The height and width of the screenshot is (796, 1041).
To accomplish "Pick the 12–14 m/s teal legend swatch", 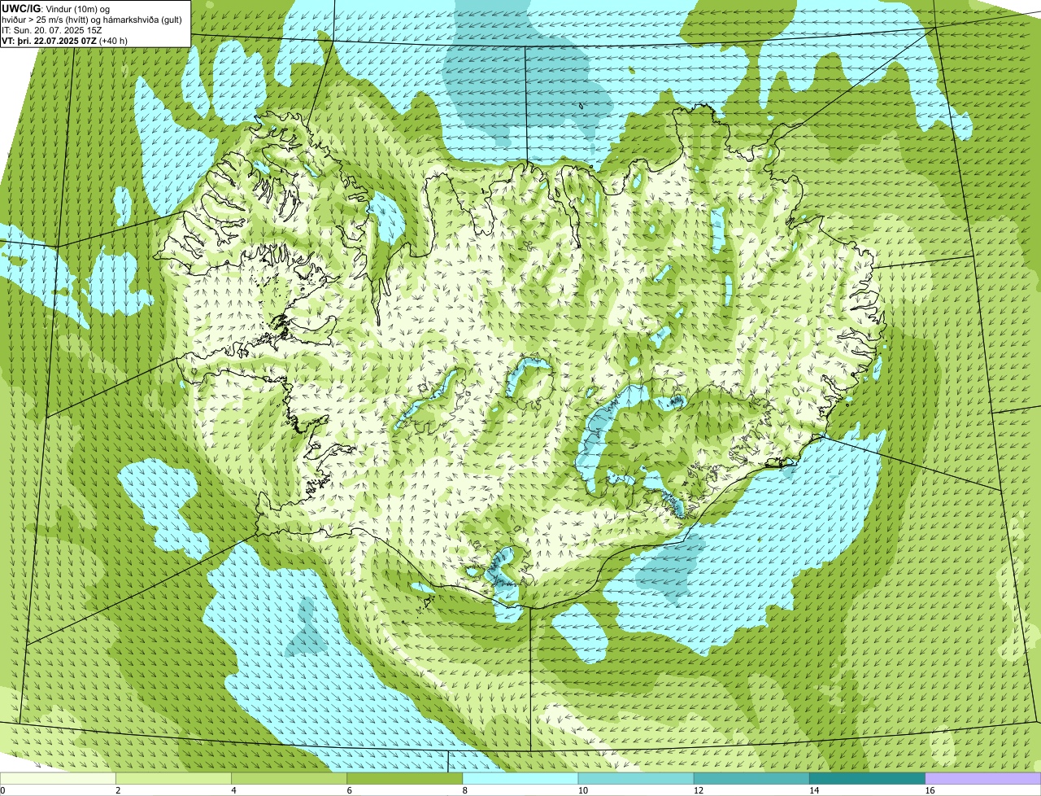I will click(x=751, y=778).
